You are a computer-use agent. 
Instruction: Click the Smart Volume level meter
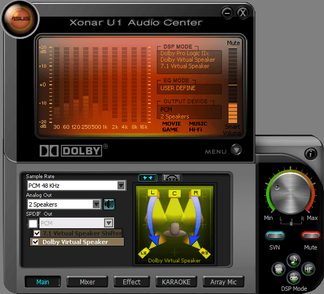pyautogui.click(x=233, y=85)
